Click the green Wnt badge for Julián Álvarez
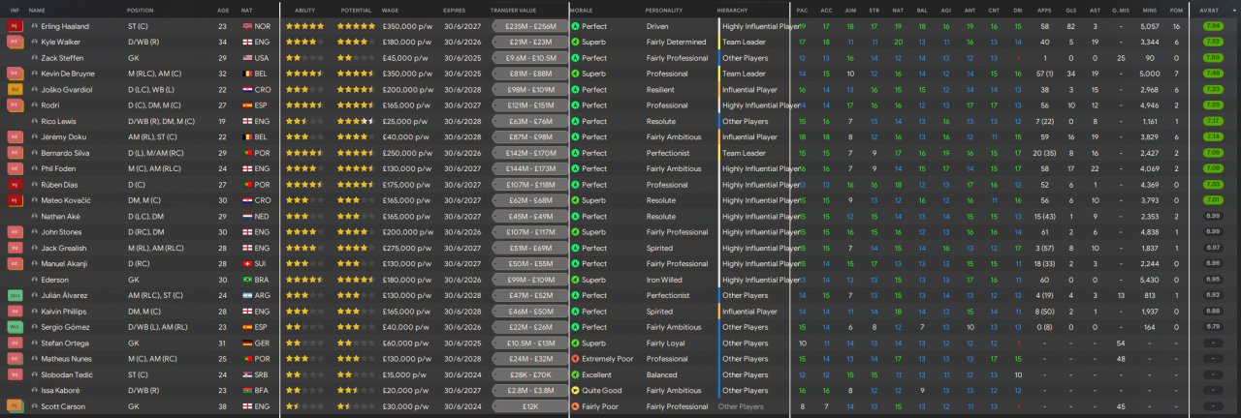Image resolution: width=1241 pixels, height=418 pixels. (x=15, y=295)
